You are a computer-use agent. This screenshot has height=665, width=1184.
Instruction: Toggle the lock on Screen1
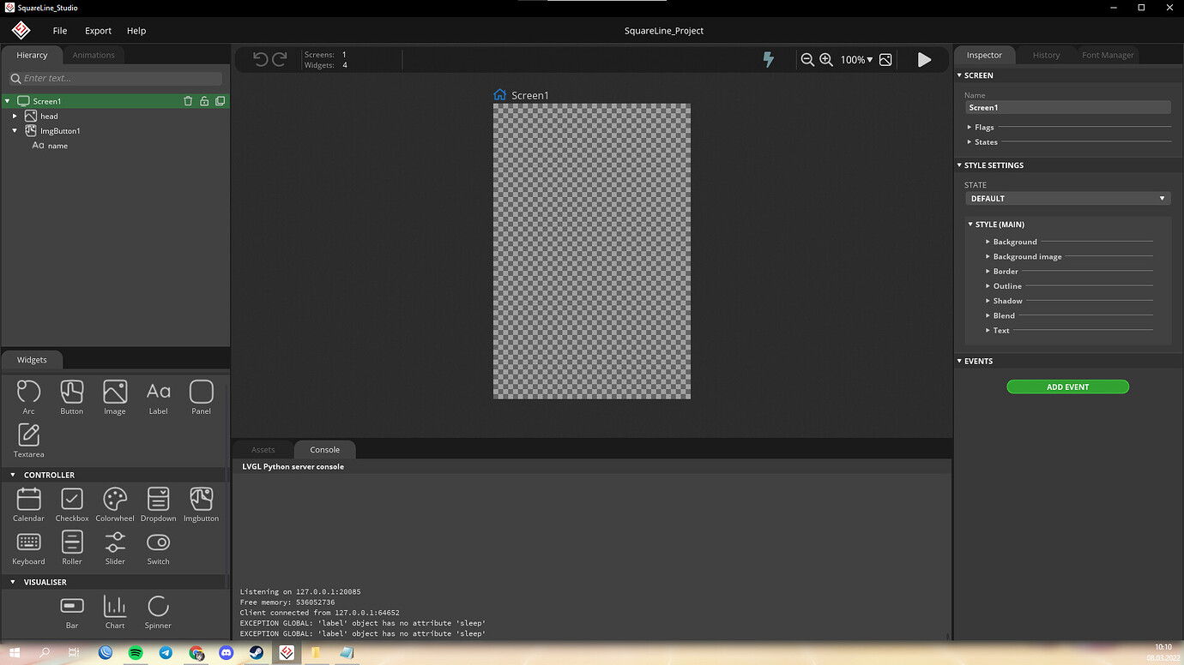(x=204, y=101)
